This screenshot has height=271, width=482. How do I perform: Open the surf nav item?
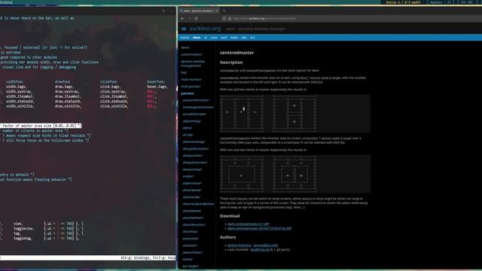tap(224, 38)
